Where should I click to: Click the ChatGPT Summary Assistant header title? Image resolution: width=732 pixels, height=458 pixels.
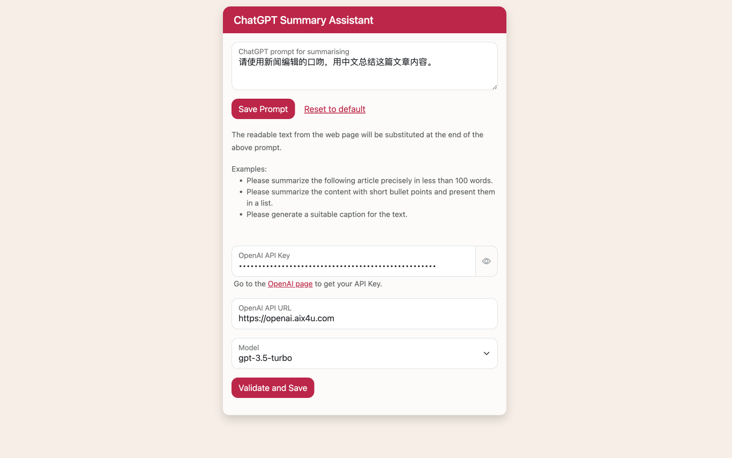[x=303, y=20]
